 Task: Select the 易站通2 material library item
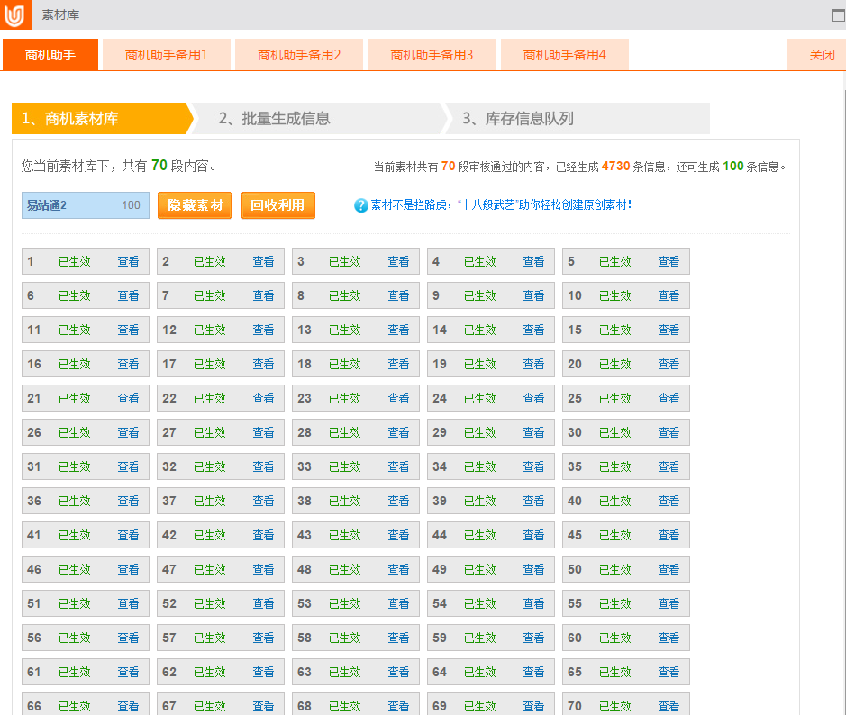click(x=85, y=205)
